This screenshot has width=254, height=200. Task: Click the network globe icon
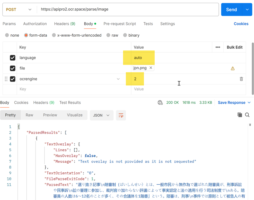pyautogui.click(x=160, y=103)
